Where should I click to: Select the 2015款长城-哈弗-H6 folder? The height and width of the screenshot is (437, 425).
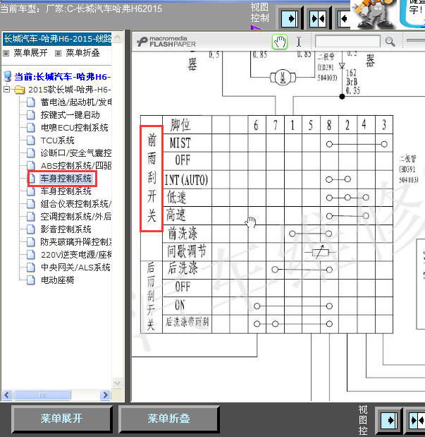(70, 90)
